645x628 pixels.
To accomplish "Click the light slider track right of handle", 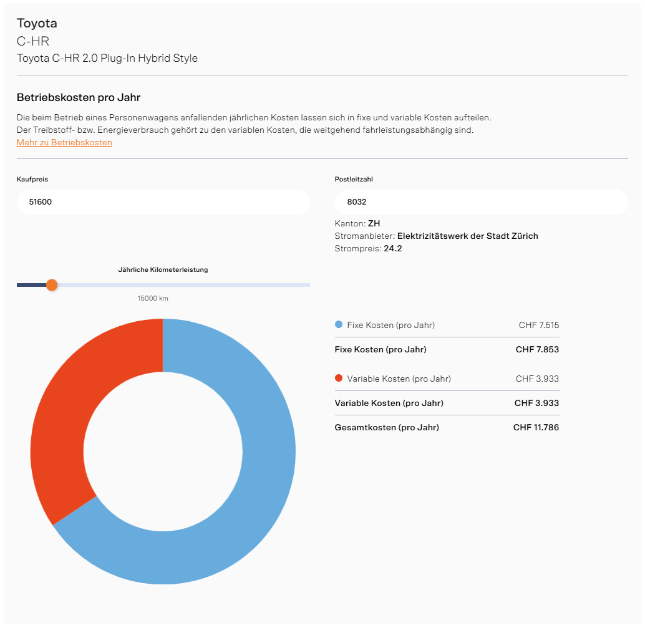I will click(x=184, y=285).
